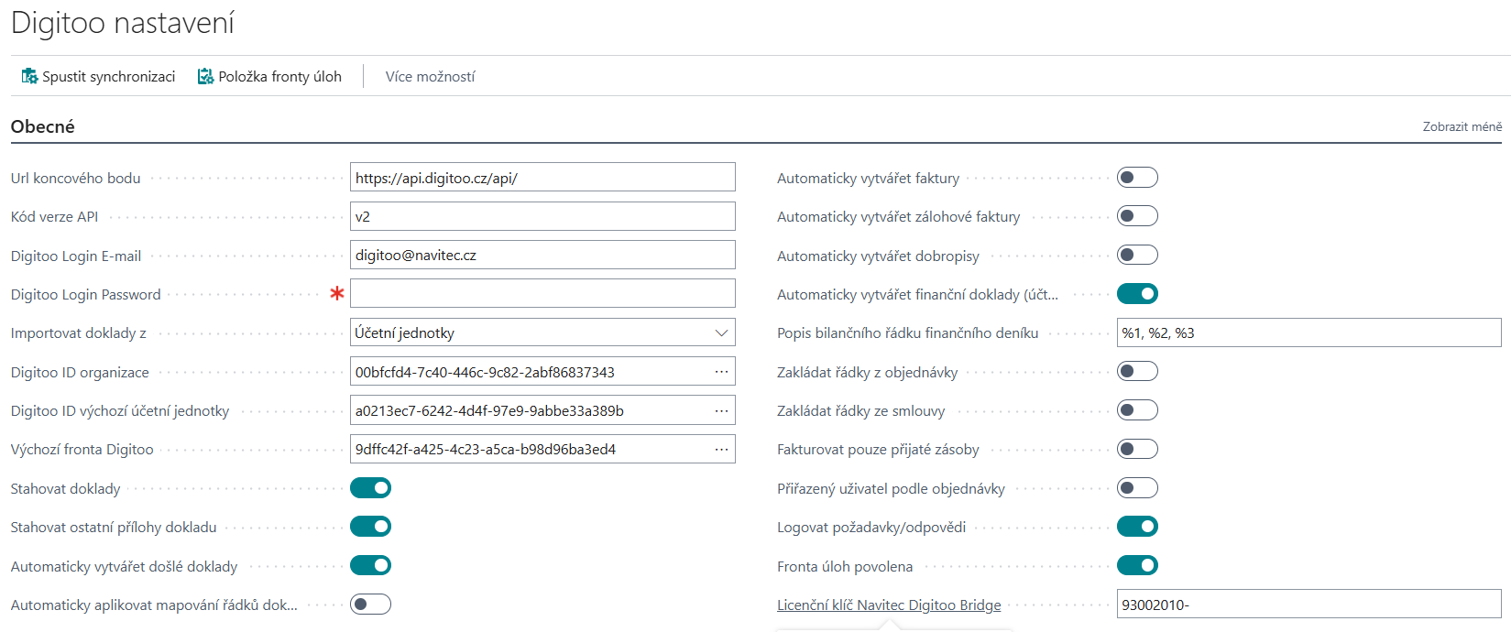The width and height of the screenshot is (1511, 632).
Task: Open Licenční klíč Navitec Digitoo Bridge link
Action: point(889,605)
